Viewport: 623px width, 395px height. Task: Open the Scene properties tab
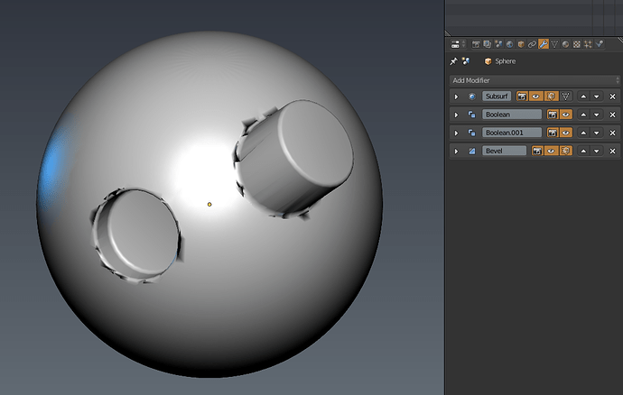click(498, 44)
